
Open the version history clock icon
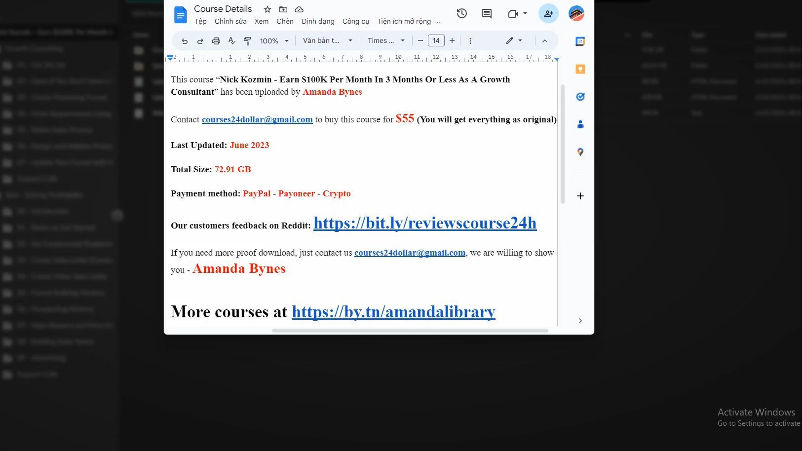tap(462, 14)
